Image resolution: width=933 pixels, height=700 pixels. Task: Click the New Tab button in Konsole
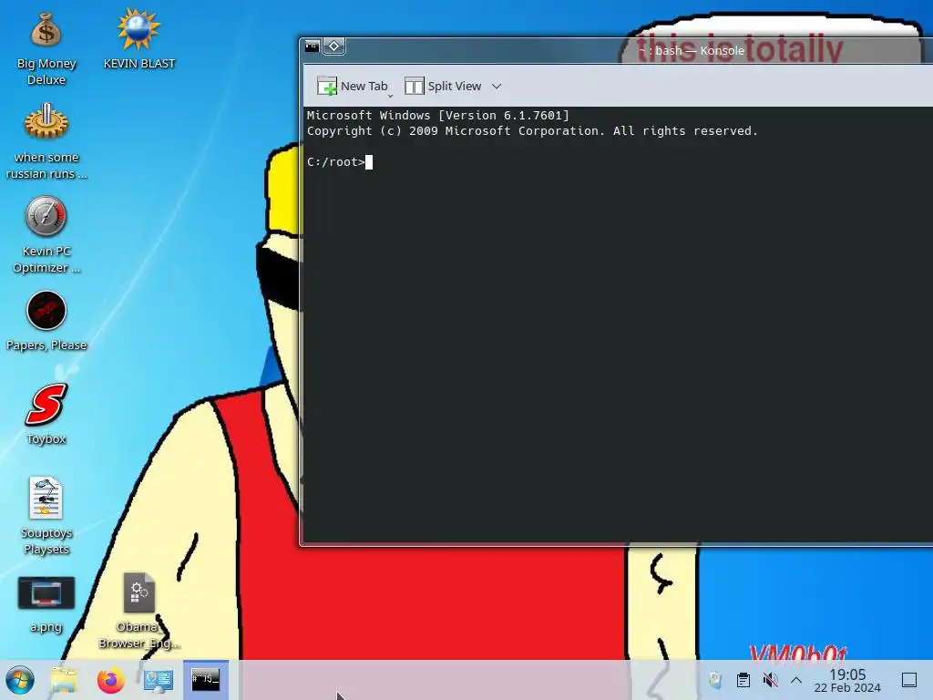pos(353,87)
